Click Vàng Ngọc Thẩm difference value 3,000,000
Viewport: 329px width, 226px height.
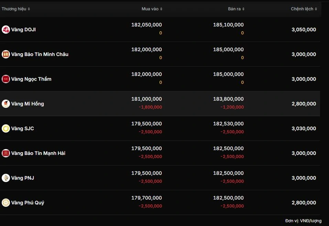coord(304,79)
